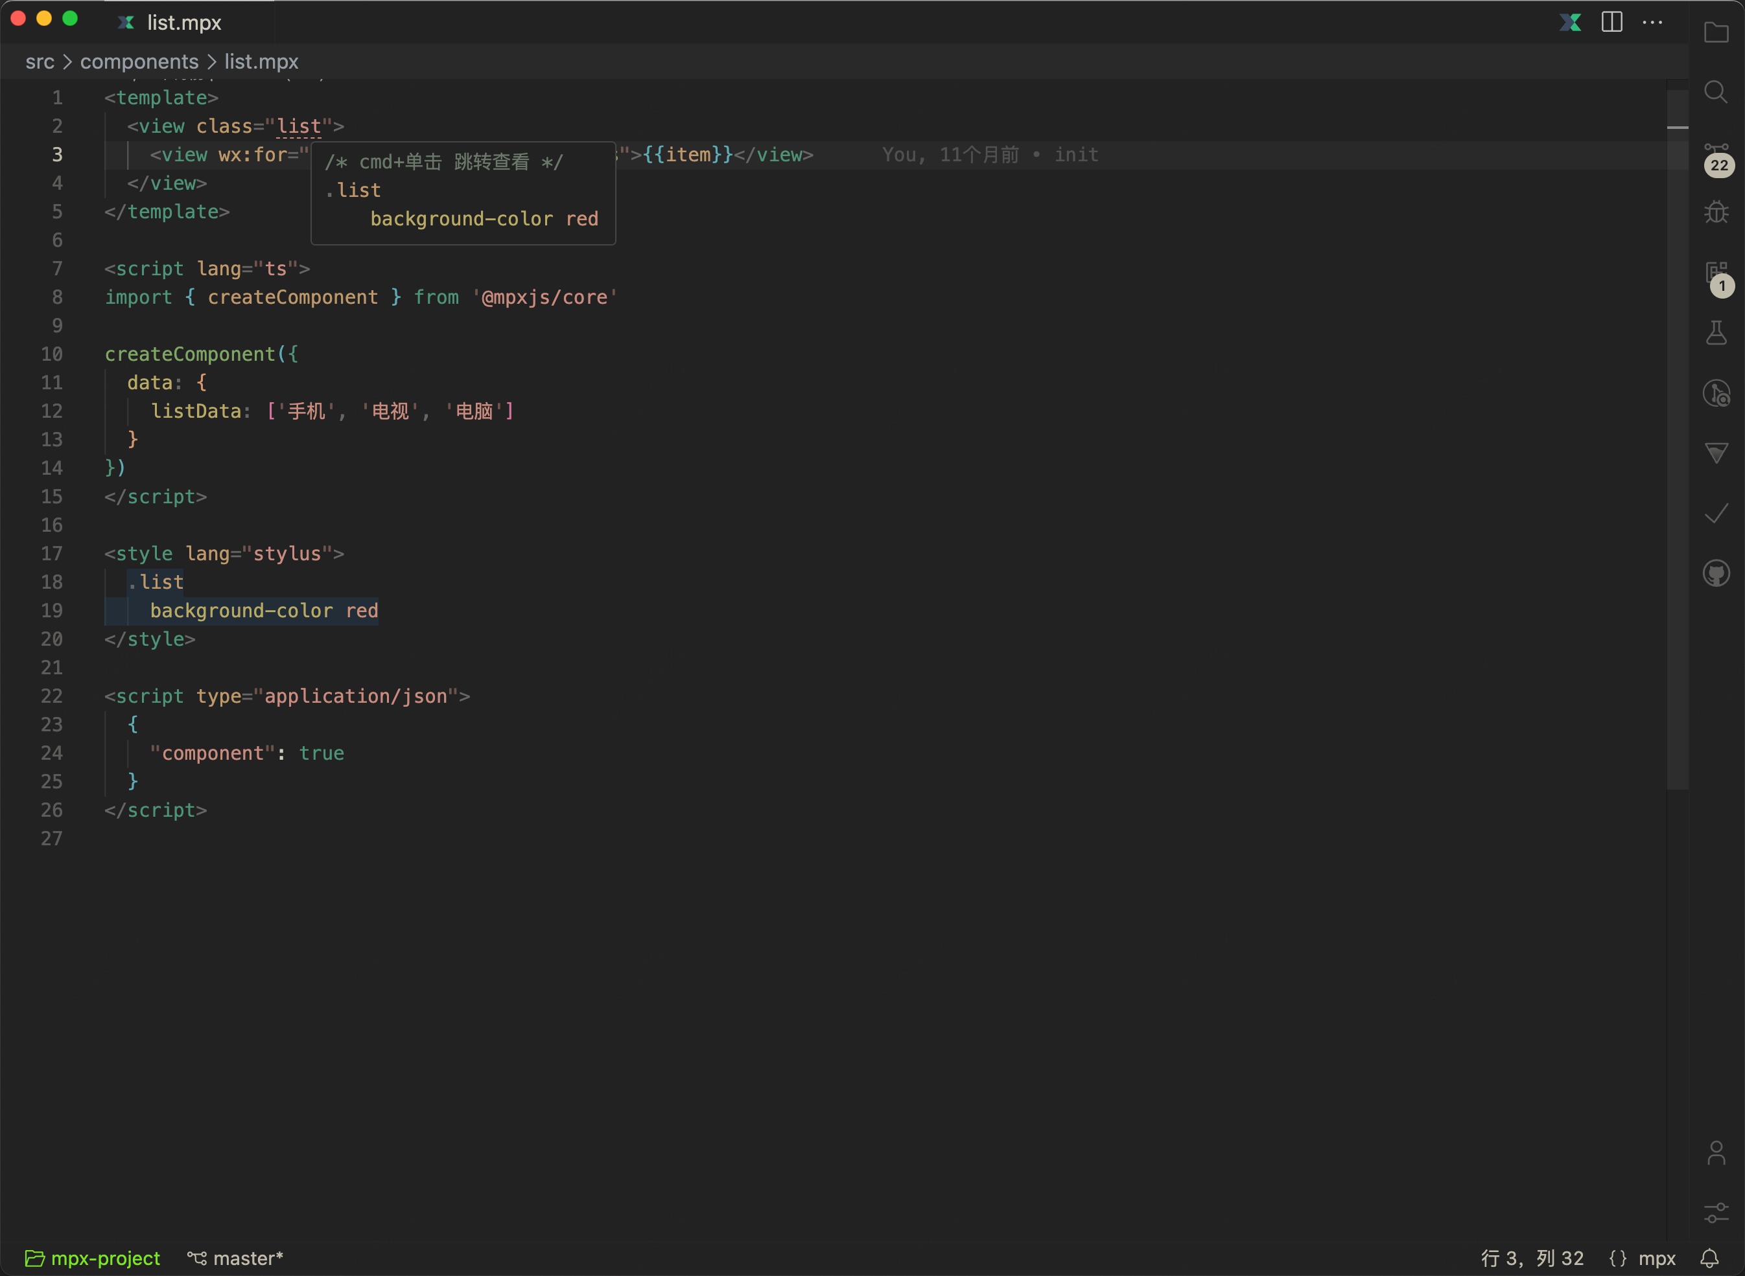Click the createComponent call on line 10
This screenshot has width=1745, height=1276.
(x=190, y=354)
